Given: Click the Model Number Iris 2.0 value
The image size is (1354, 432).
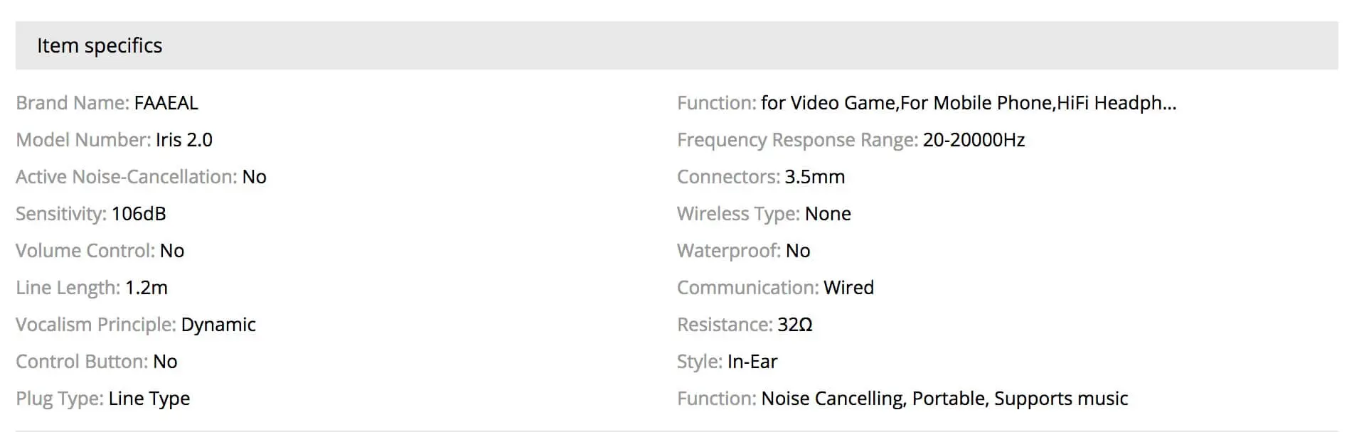Looking at the screenshot, I should click(184, 140).
